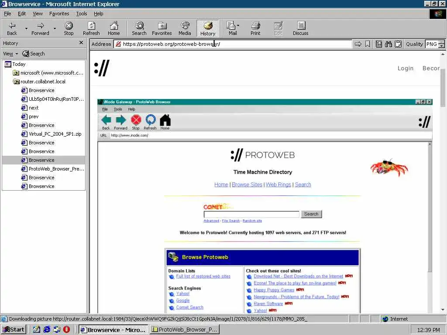Screen dimensions: 447x335
Task: Open Back button history dropdown arrow
Action: (26, 29)
